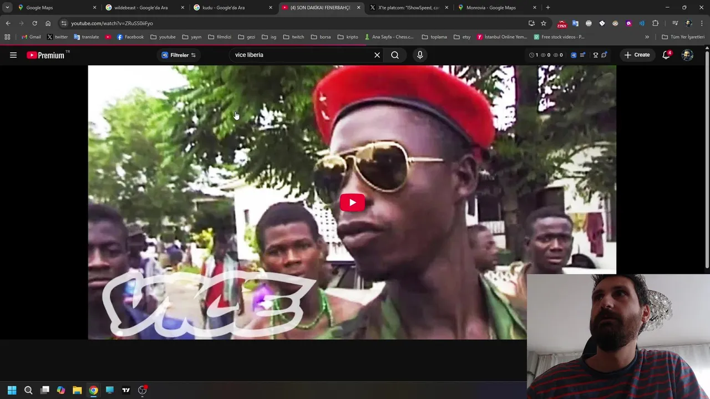Image resolution: width=710 pixels, height=399 pixels.
Task: Open the bookmarks apps grid
Action: coord(7,37)
